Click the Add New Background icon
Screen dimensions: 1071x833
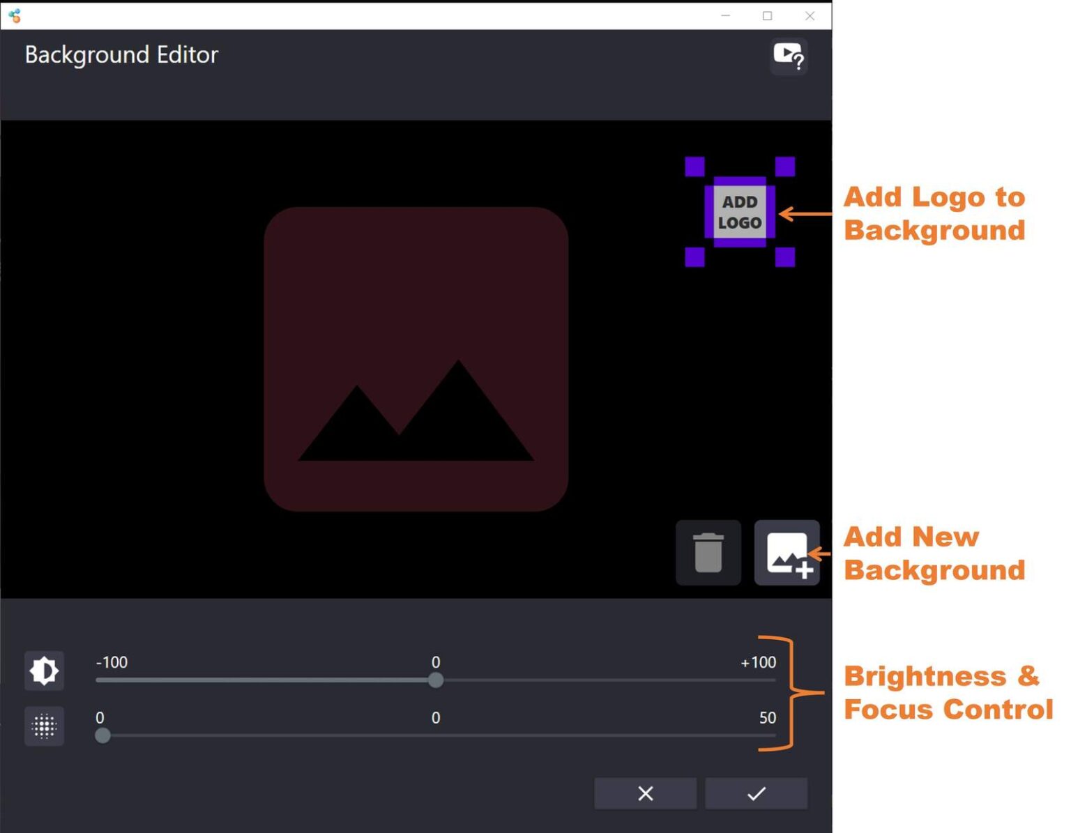click(x=787, y=553)
